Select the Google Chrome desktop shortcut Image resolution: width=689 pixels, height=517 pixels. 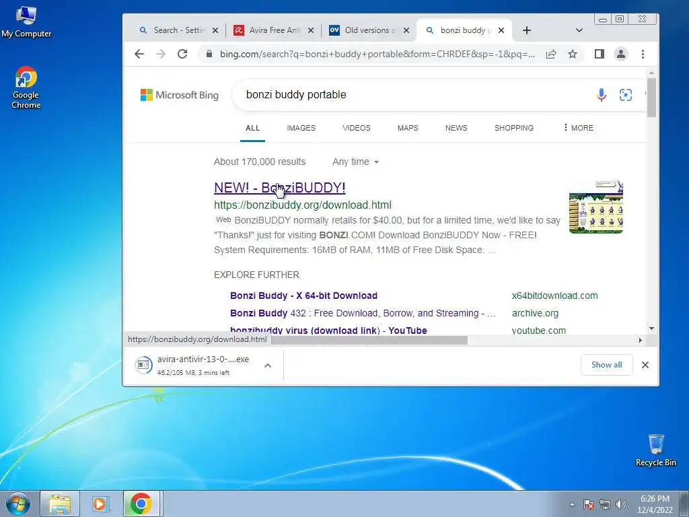click(x=26, y=88)
